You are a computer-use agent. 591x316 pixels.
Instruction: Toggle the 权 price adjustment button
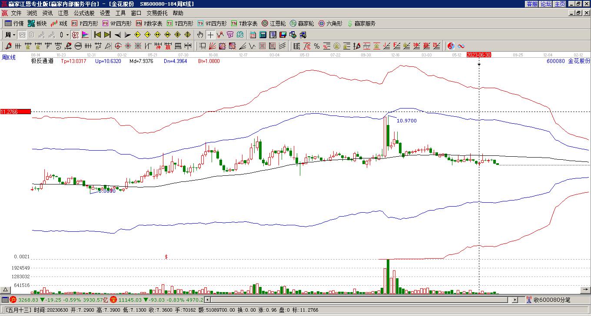point(75,35)
